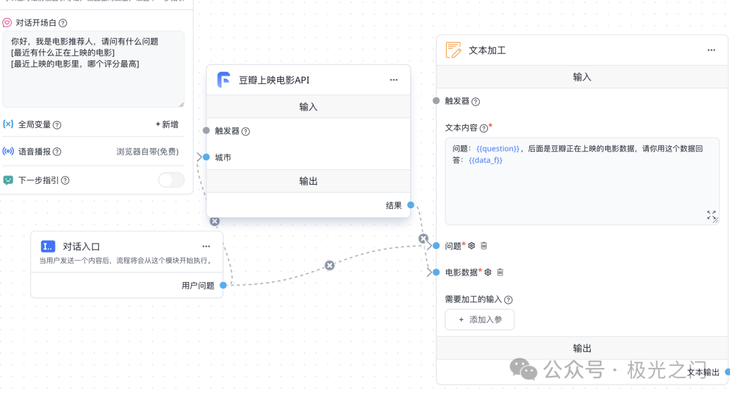Select the 文本加工 node title
Viewport: 730px width, 399px height.
(487, 50)
